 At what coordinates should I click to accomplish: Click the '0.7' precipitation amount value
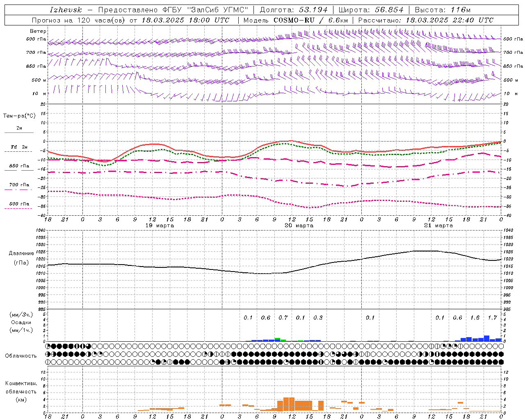click(283, 318)
